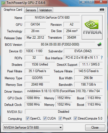Open the GeForce GTX 680 card dropdown
The height and width of the screenshot is (133, 108).
(33, 127)
